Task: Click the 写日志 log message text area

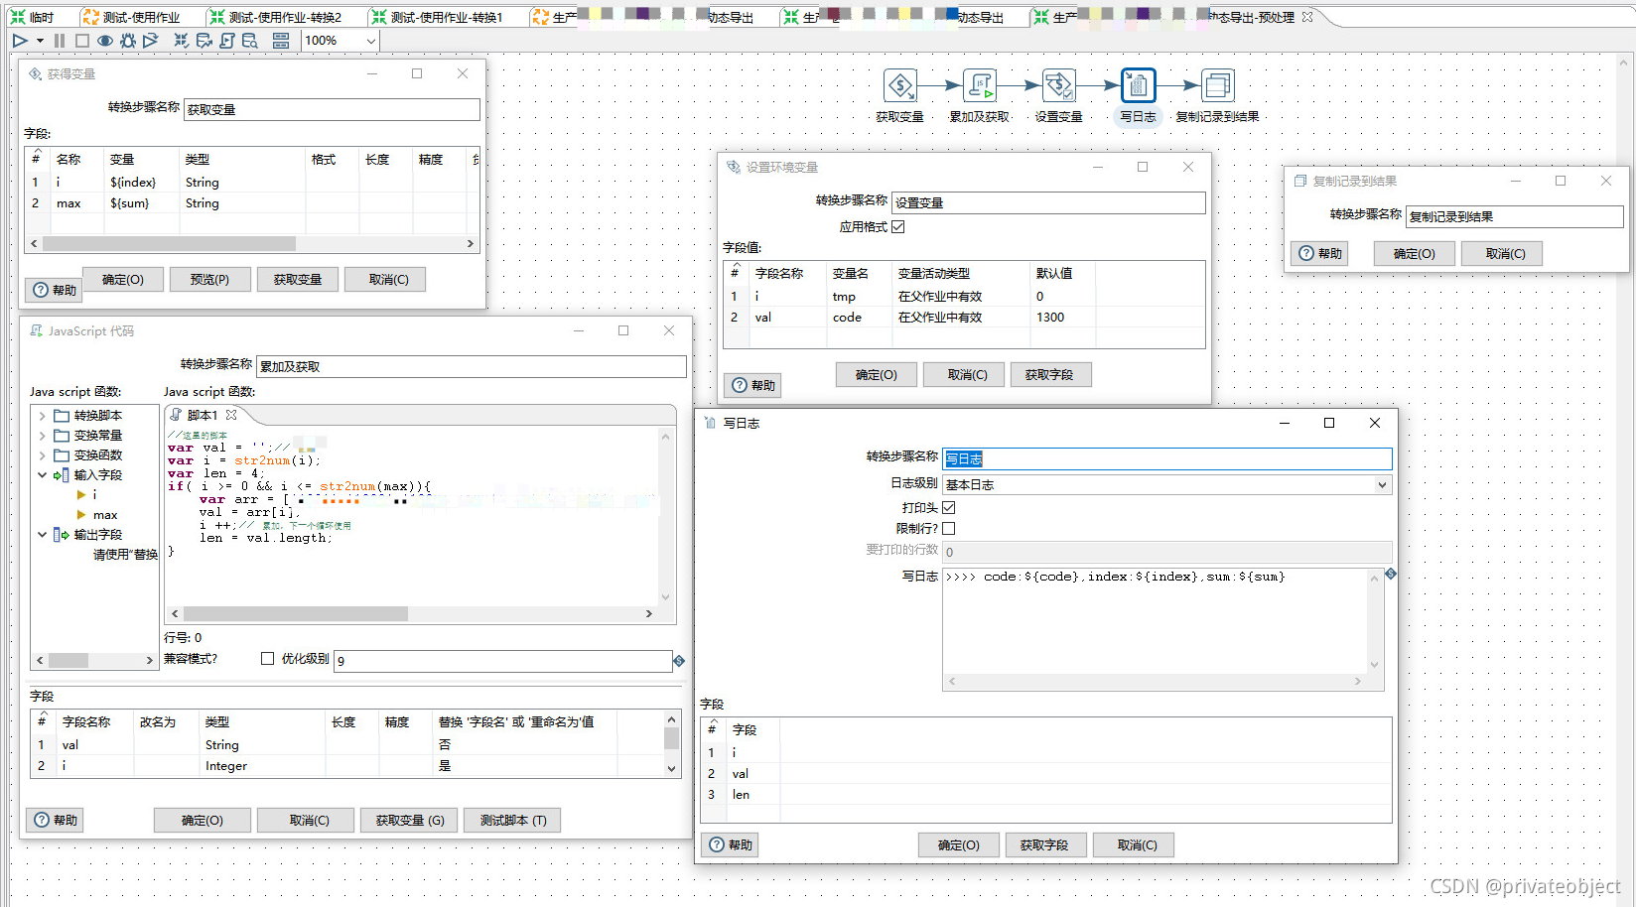Action: (x=1156, y=621)
